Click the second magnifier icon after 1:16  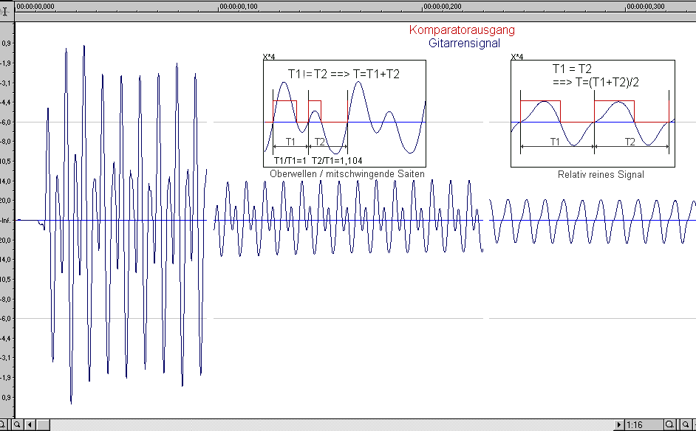[x=686, y=424]
